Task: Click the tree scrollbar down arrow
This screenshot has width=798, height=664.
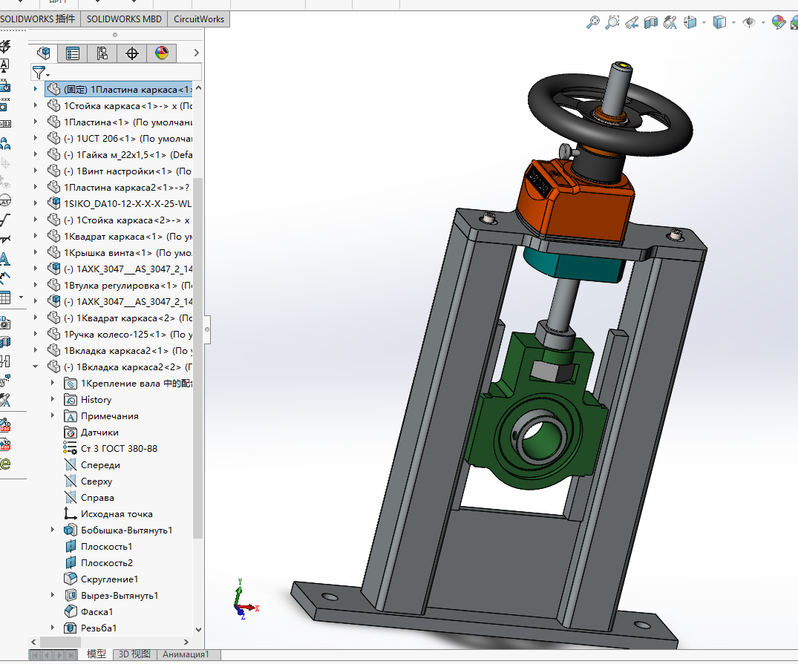Action: point(198,629)
